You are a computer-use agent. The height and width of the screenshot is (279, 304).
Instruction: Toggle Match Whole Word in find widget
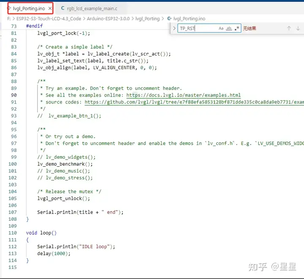229,28
